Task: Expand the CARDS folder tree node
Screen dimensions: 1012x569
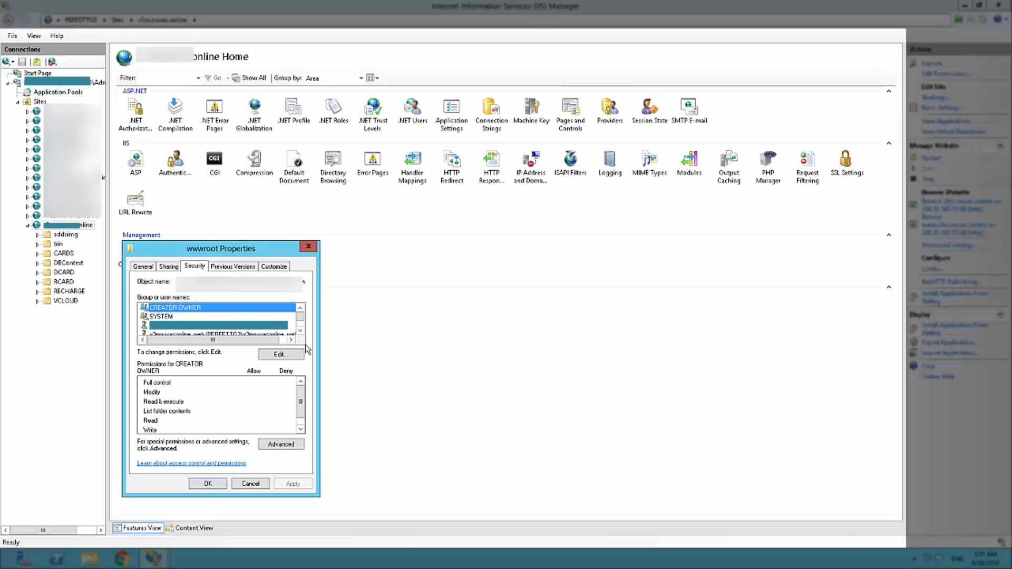Action: click(37, 253)
